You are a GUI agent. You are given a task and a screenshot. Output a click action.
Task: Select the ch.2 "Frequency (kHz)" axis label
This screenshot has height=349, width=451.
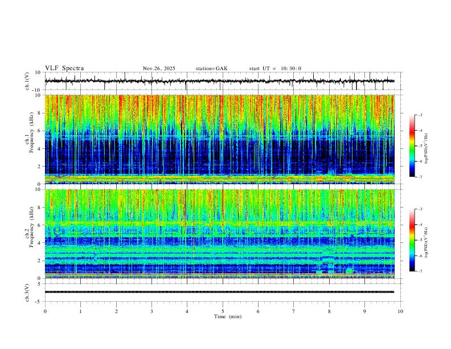coord(31,227)
